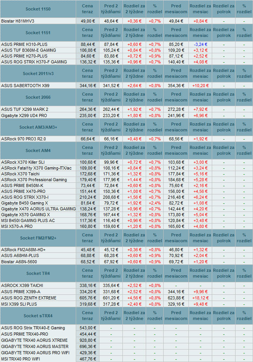
Task: Click the 49,00 € Biostar price
Action: pos(87,21)
